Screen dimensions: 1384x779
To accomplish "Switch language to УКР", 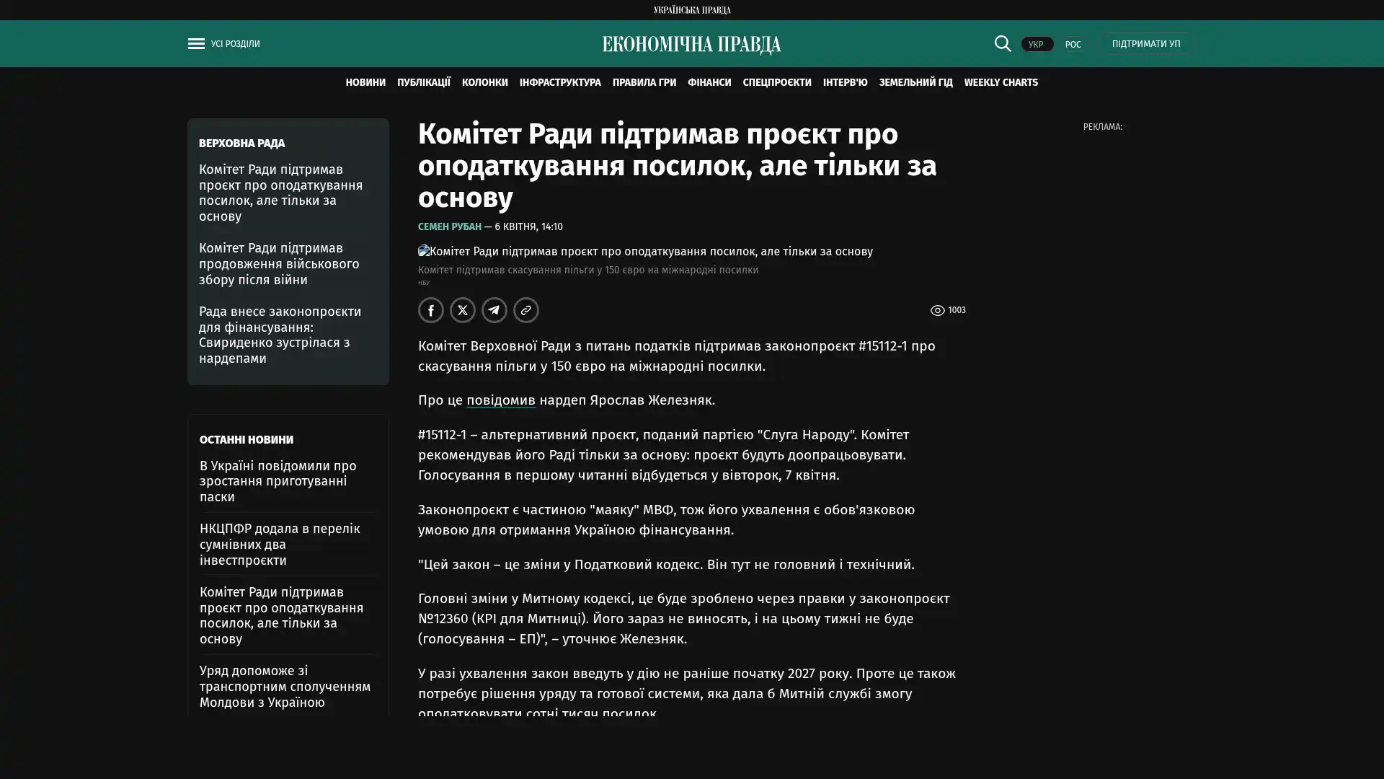I will (1036, 44).
